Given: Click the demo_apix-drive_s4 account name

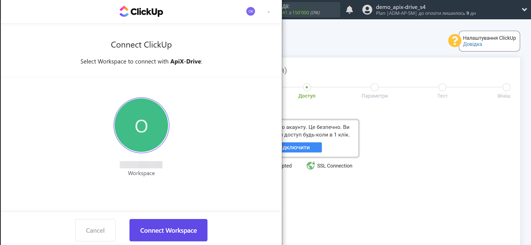Looking at the screenshot, I should 400,7.
